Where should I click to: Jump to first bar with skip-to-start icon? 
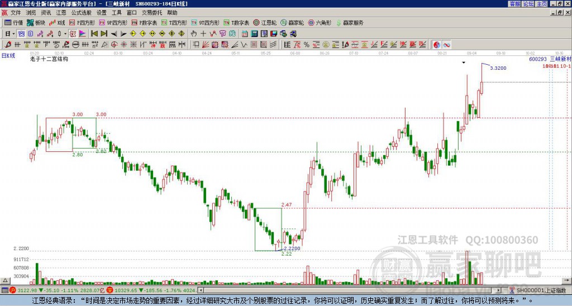click(94, 34)
